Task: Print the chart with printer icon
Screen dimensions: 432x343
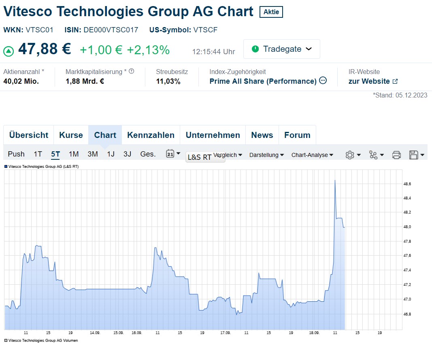Action: tap(396, 155)
